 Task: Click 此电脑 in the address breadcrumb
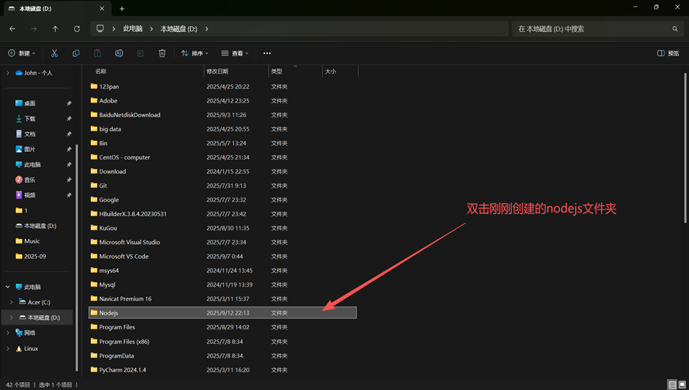133,29
